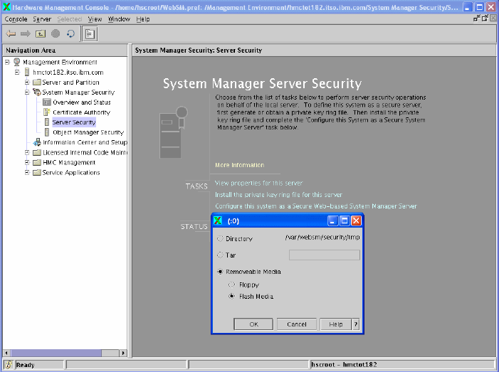Click the Cancel button in dialog
Screen dimensions: 499x372
297,324
